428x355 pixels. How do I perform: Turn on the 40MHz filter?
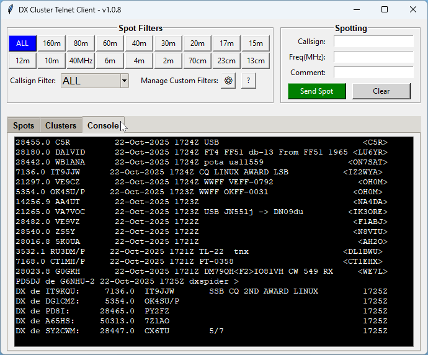pyautogui.click(x=81, y=61)
